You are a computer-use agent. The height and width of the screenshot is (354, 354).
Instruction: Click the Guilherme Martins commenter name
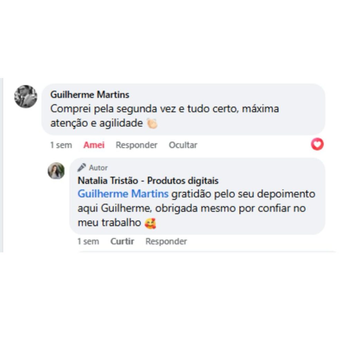tap(90, 95)
